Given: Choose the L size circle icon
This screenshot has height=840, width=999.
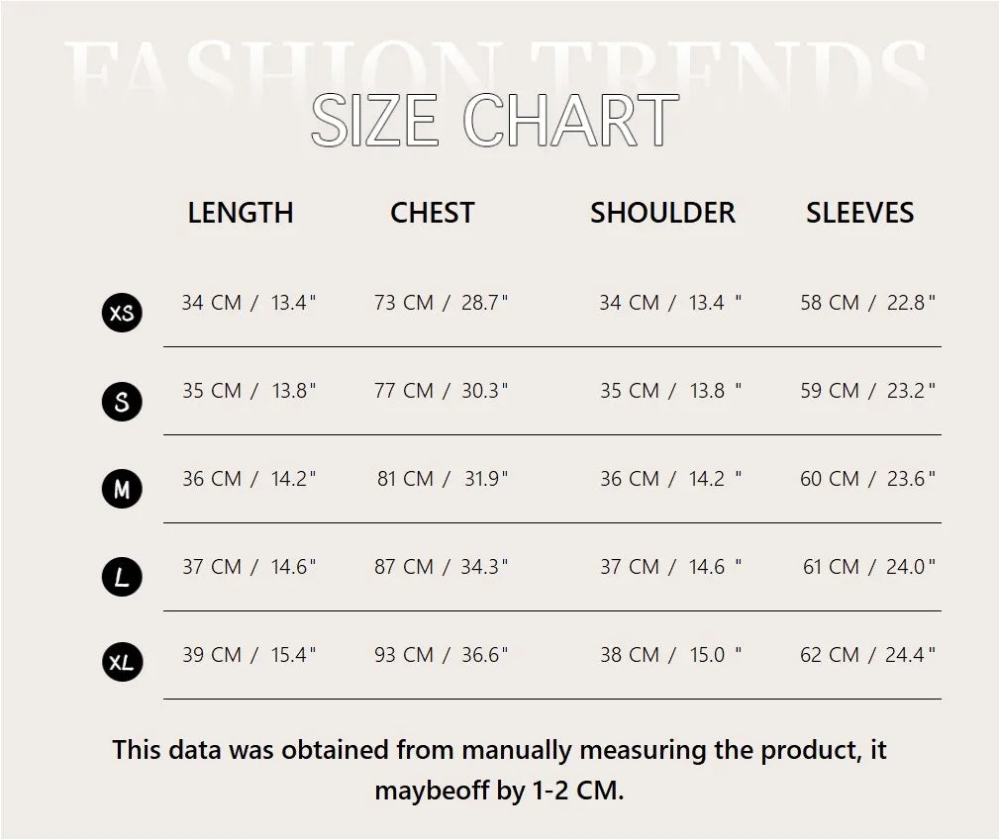Looking at the screenshot, I should tap(122, 577).
